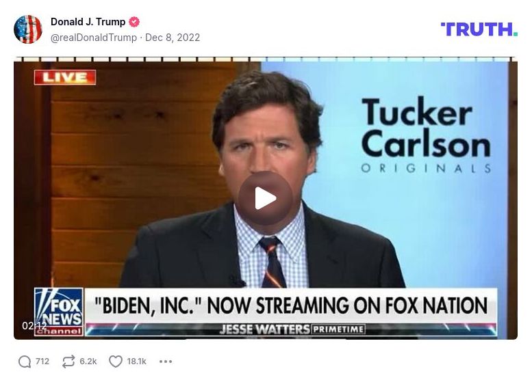Viewport: 532px width, 382px height.
Task: Open the flag-themed profile avatar
Action: (x=28, y=29)
